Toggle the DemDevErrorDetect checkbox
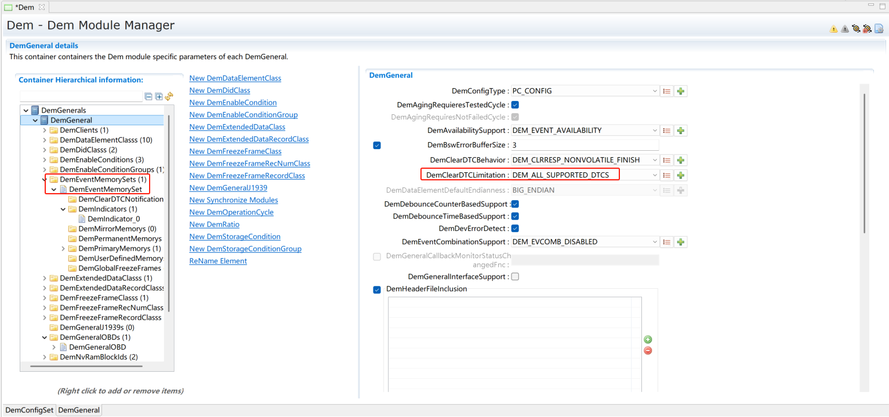 coord(515,229)
